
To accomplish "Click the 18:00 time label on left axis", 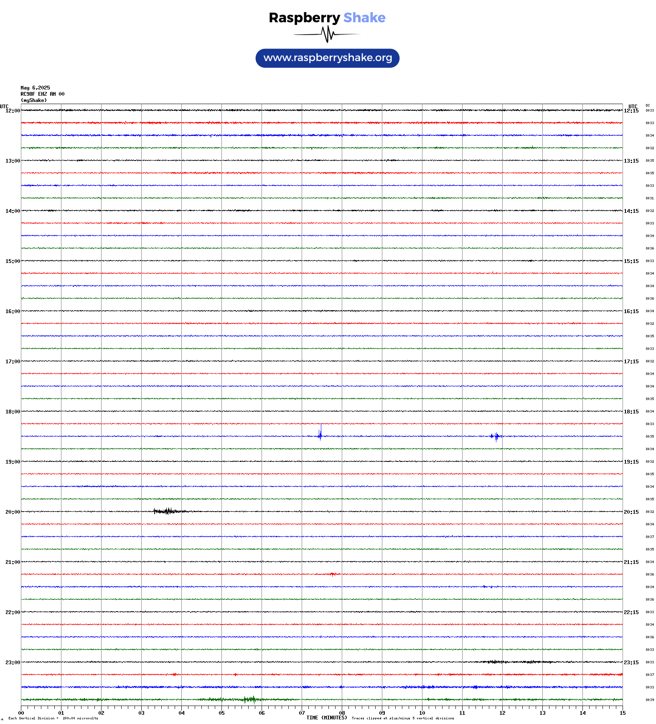I will pyautogui.click(x=13, y=412).
